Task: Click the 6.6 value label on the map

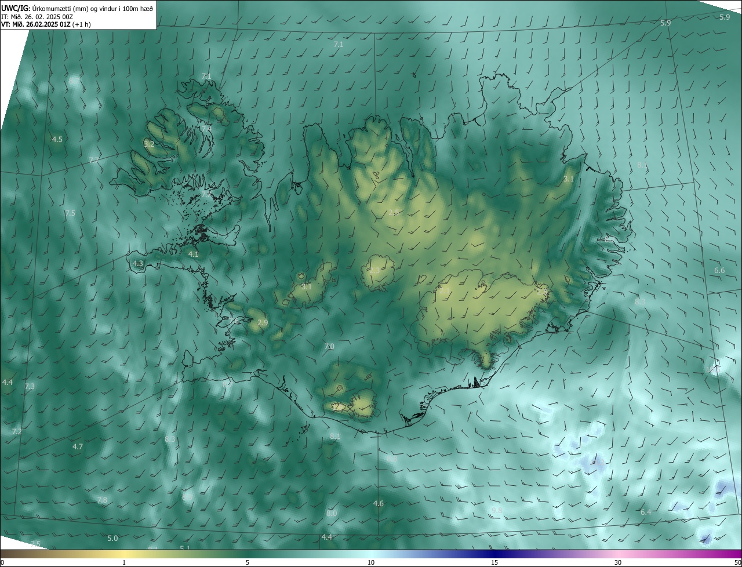Action: [719, 271]
